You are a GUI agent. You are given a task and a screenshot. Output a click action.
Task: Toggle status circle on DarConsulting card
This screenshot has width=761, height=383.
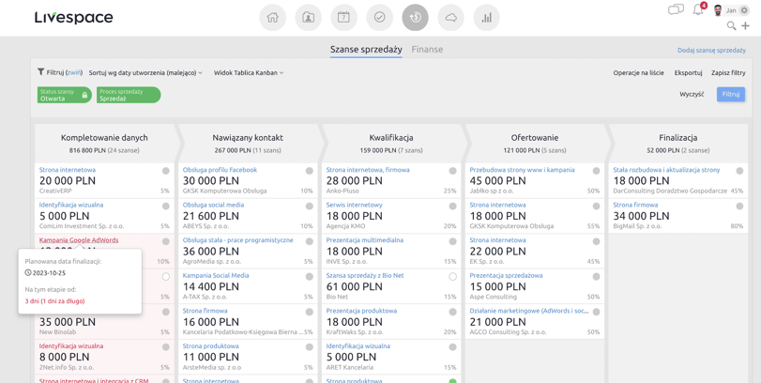[x=739, y=171]
